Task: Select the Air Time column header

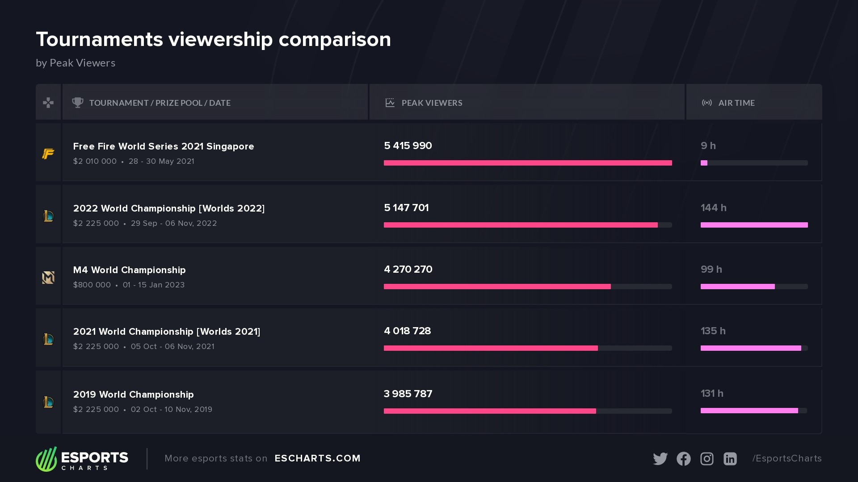Action: [x=754, y=102]
